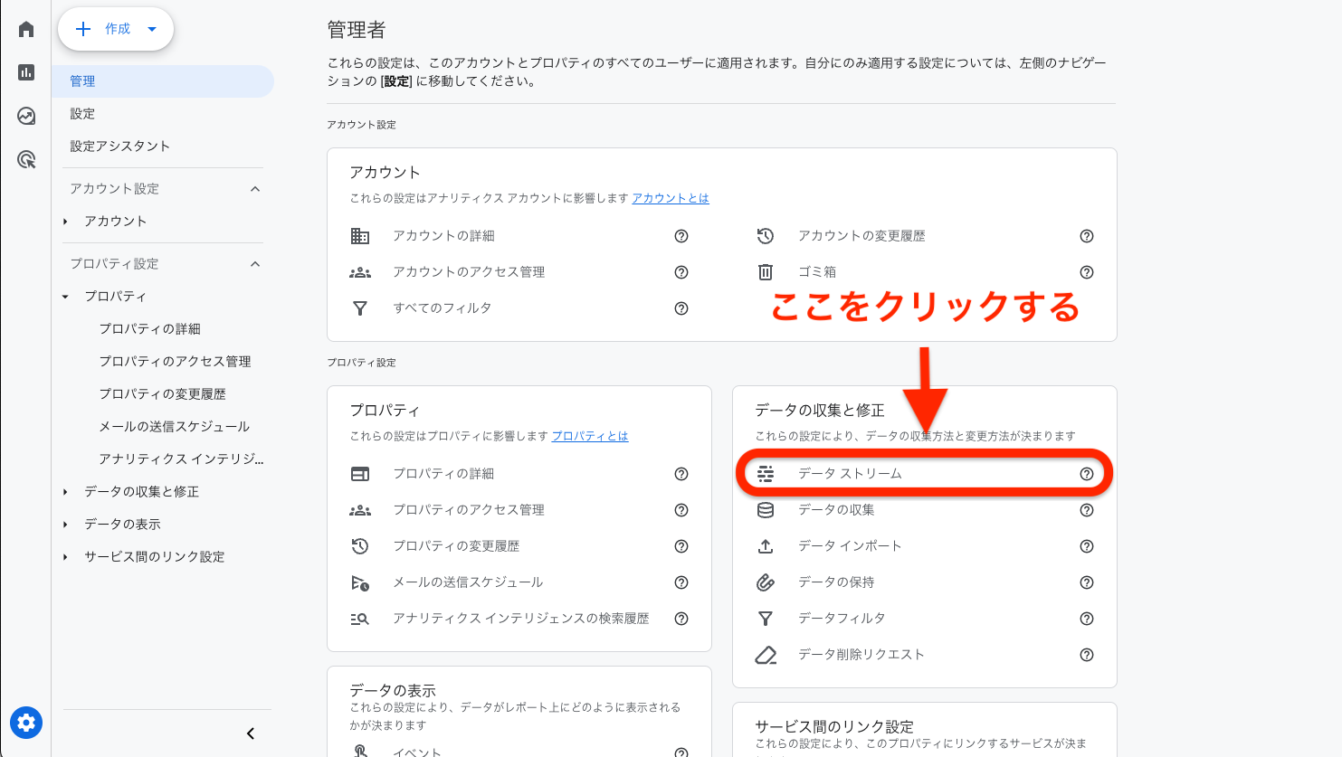Viewport: 1342px width, 757px height.
Task: Click the help icon for データの保持
Action: 1087,582
